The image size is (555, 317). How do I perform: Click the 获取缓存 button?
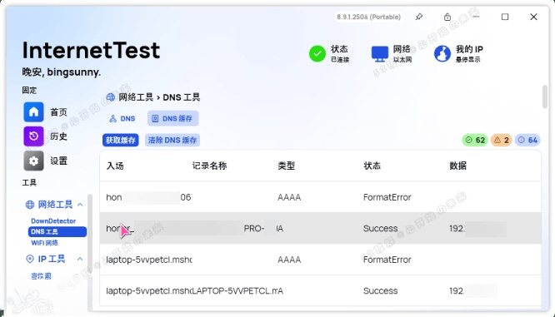pyautogui.click(x=121, y=141)
